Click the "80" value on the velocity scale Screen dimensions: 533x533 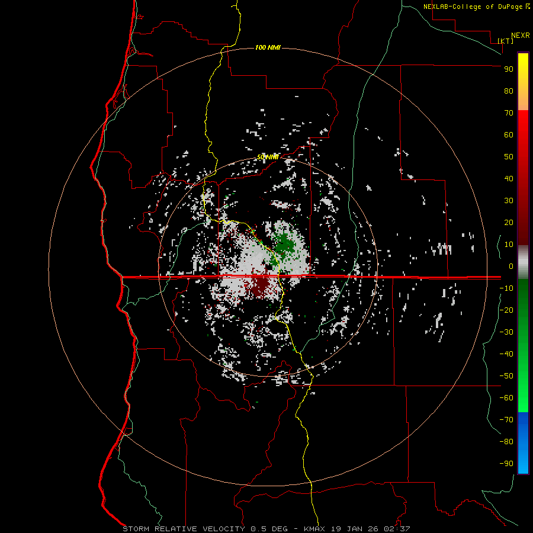point(509,91)
